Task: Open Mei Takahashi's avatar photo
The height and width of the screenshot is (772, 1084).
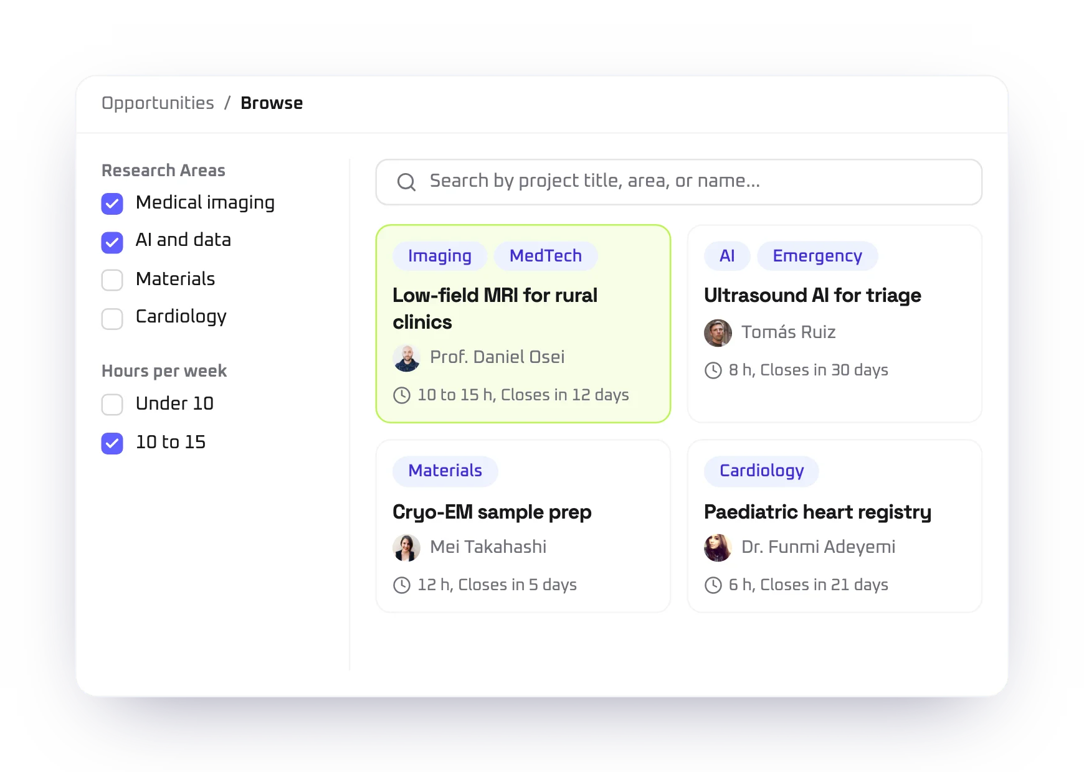Action: 407,548
